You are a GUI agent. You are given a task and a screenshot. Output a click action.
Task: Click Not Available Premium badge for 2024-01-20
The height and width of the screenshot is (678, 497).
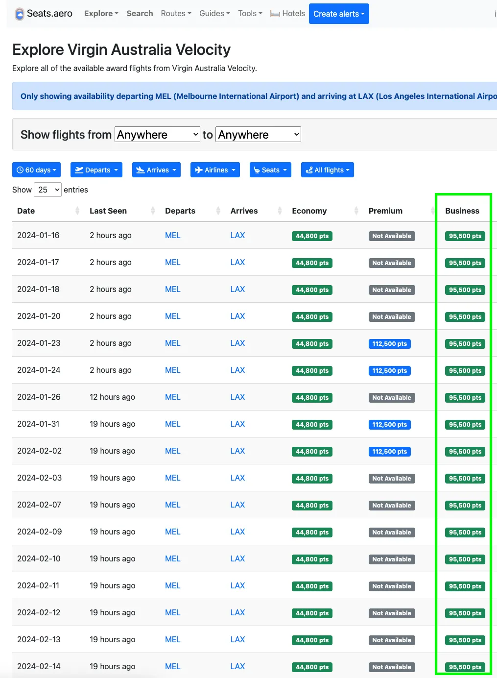pos(392,317)
